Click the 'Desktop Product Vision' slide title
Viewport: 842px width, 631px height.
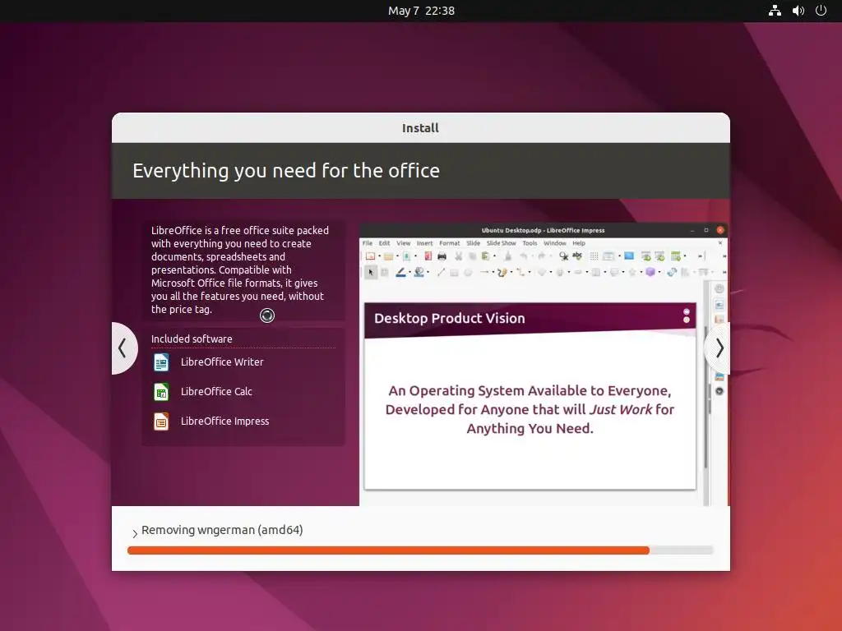[450, 318]
